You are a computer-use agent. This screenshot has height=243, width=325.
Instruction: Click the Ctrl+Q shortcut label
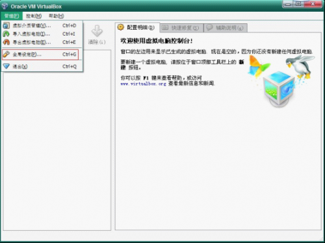point(70,67)
